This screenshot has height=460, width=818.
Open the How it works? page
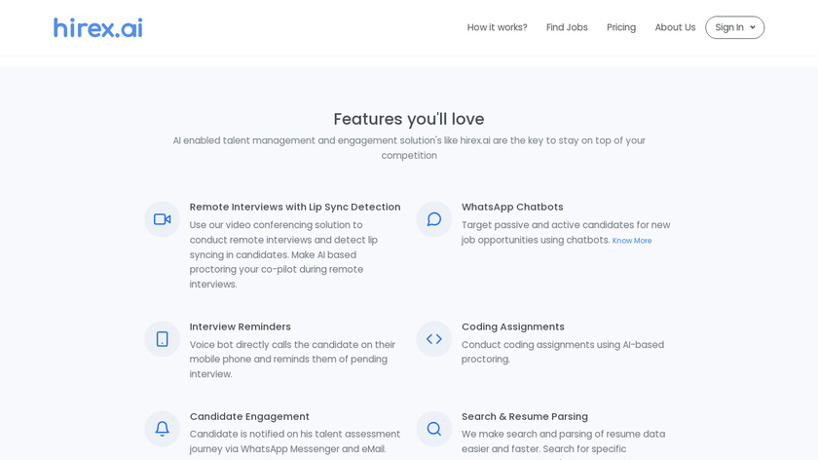pos(497,27)
